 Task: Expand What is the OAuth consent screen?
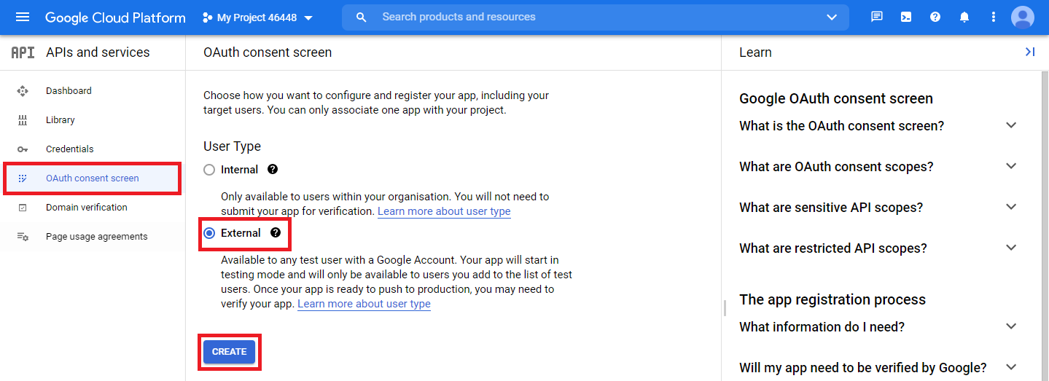(878, 126)
